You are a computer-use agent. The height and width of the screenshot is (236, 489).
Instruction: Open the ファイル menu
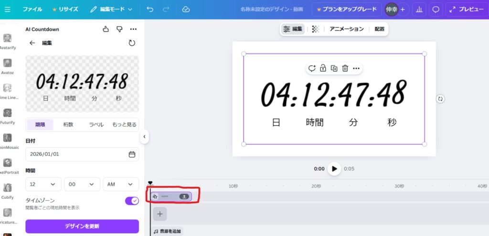pos(32,9)
